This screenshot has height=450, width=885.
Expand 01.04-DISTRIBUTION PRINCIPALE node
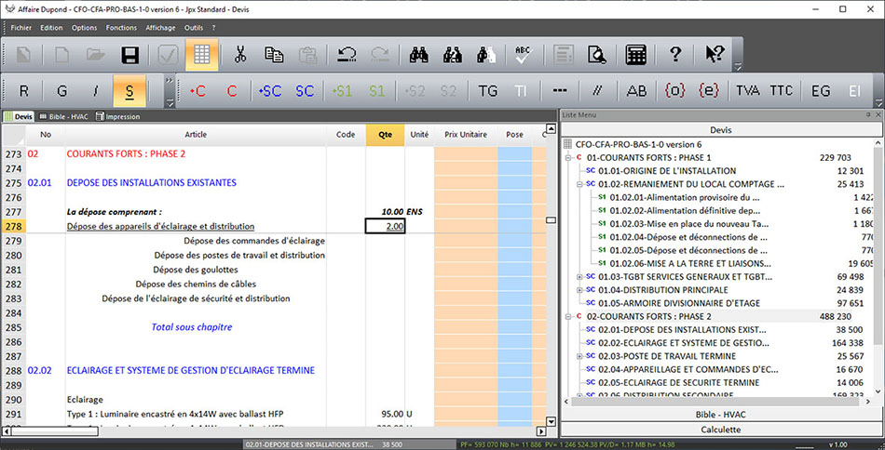pyautogui.click(x=579, y=290)
